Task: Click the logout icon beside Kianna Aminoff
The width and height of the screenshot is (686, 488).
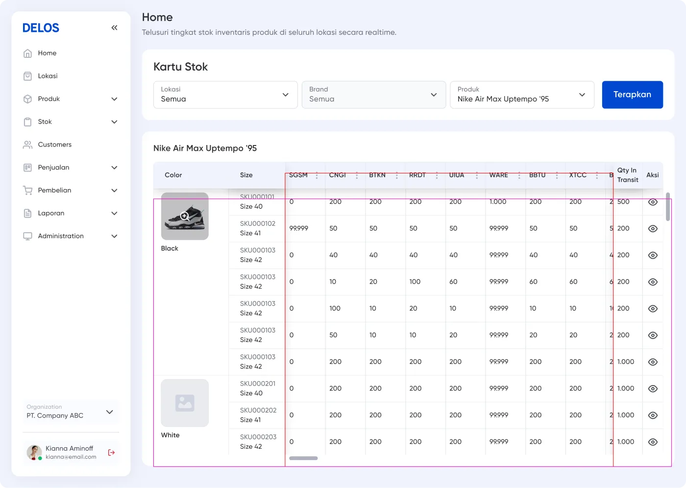Action: [x=111, y=453]
